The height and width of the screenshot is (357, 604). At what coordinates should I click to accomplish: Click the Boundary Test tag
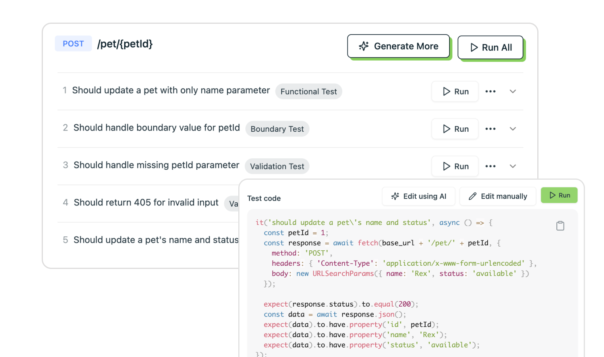(277, 129)
